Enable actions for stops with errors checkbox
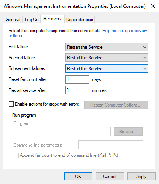159x184 pixels. coord(11,104)
